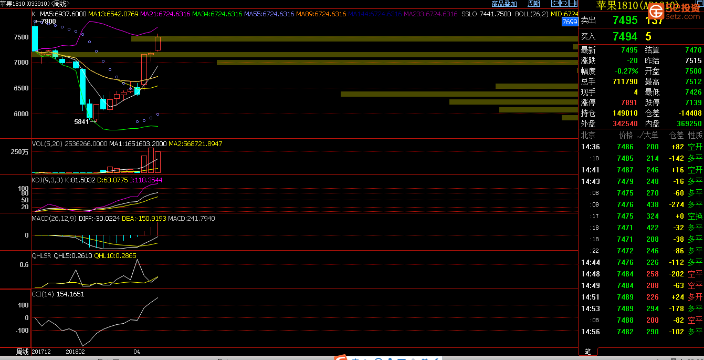Click the 昨结 value 7515
Image resolution: width=704 pixels, height=360 pixels.
[693, 60]
